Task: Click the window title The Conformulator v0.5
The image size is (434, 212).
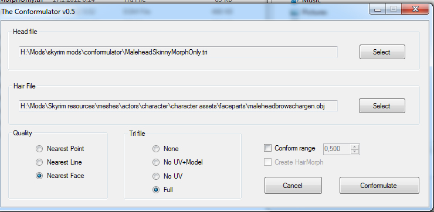Action: [38, 12]
